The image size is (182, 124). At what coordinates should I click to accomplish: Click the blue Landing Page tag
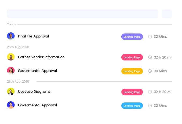click(x=132, y=106)
